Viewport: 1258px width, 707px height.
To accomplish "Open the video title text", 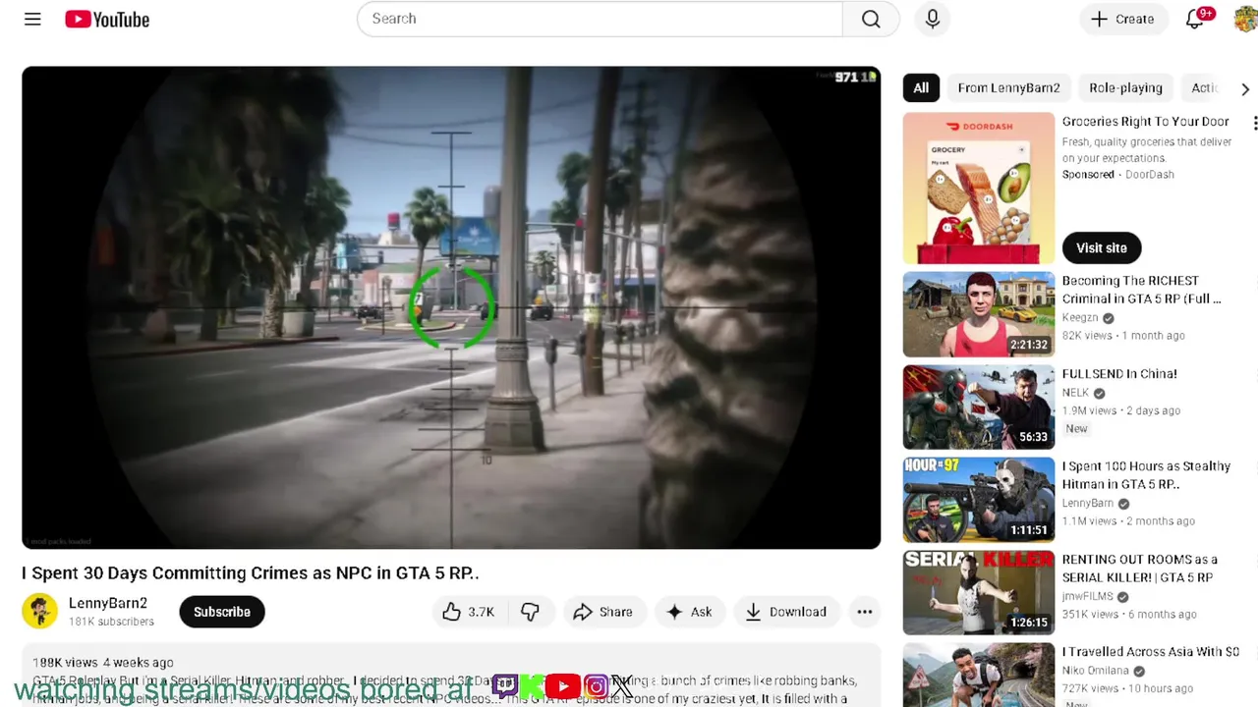I will tap(251, 572).
